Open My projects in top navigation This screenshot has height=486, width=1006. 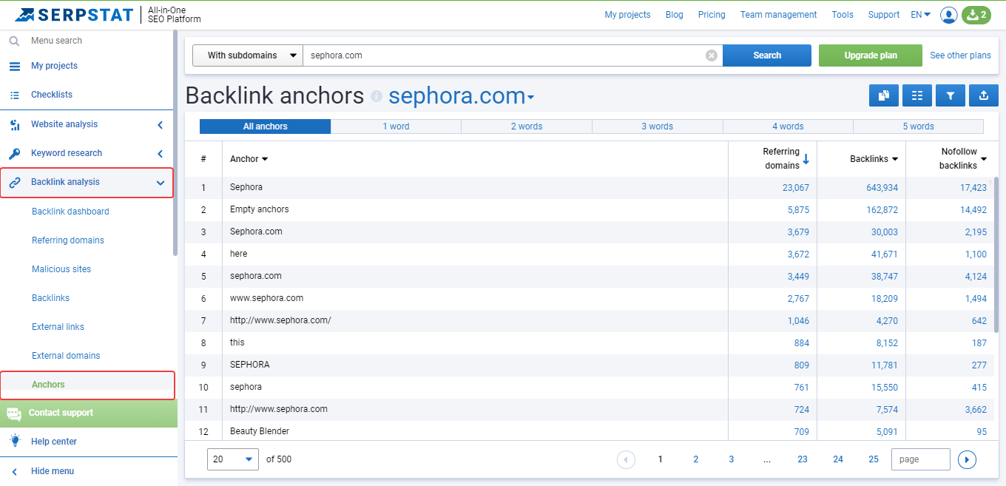pos(627,15)
